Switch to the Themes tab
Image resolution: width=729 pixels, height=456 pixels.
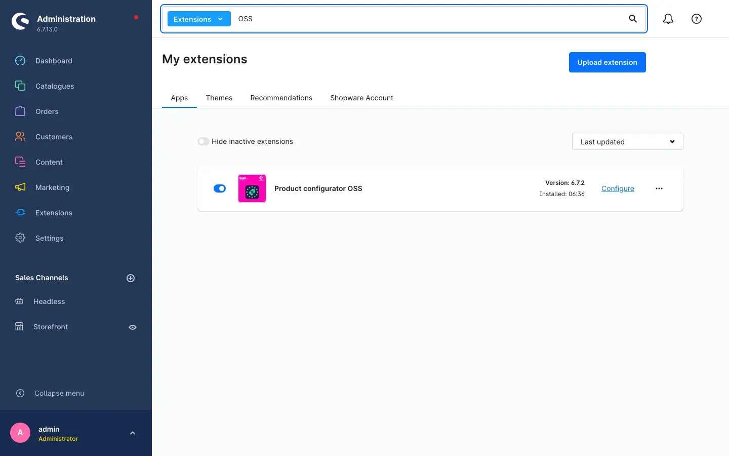[219, 98]
